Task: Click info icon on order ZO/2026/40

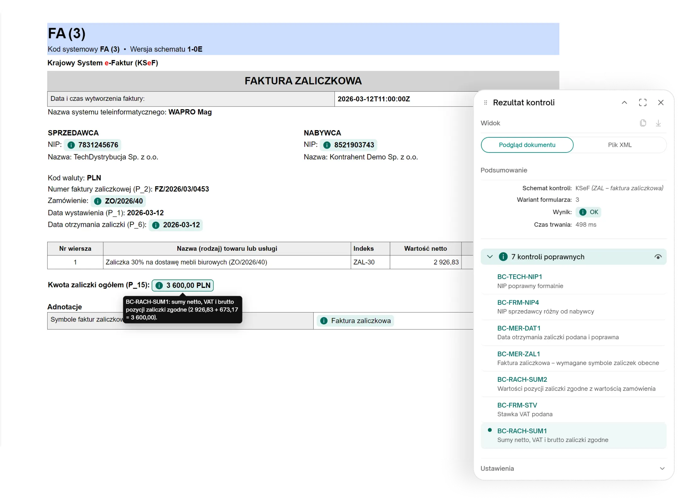Action: [x=98, y=201]
